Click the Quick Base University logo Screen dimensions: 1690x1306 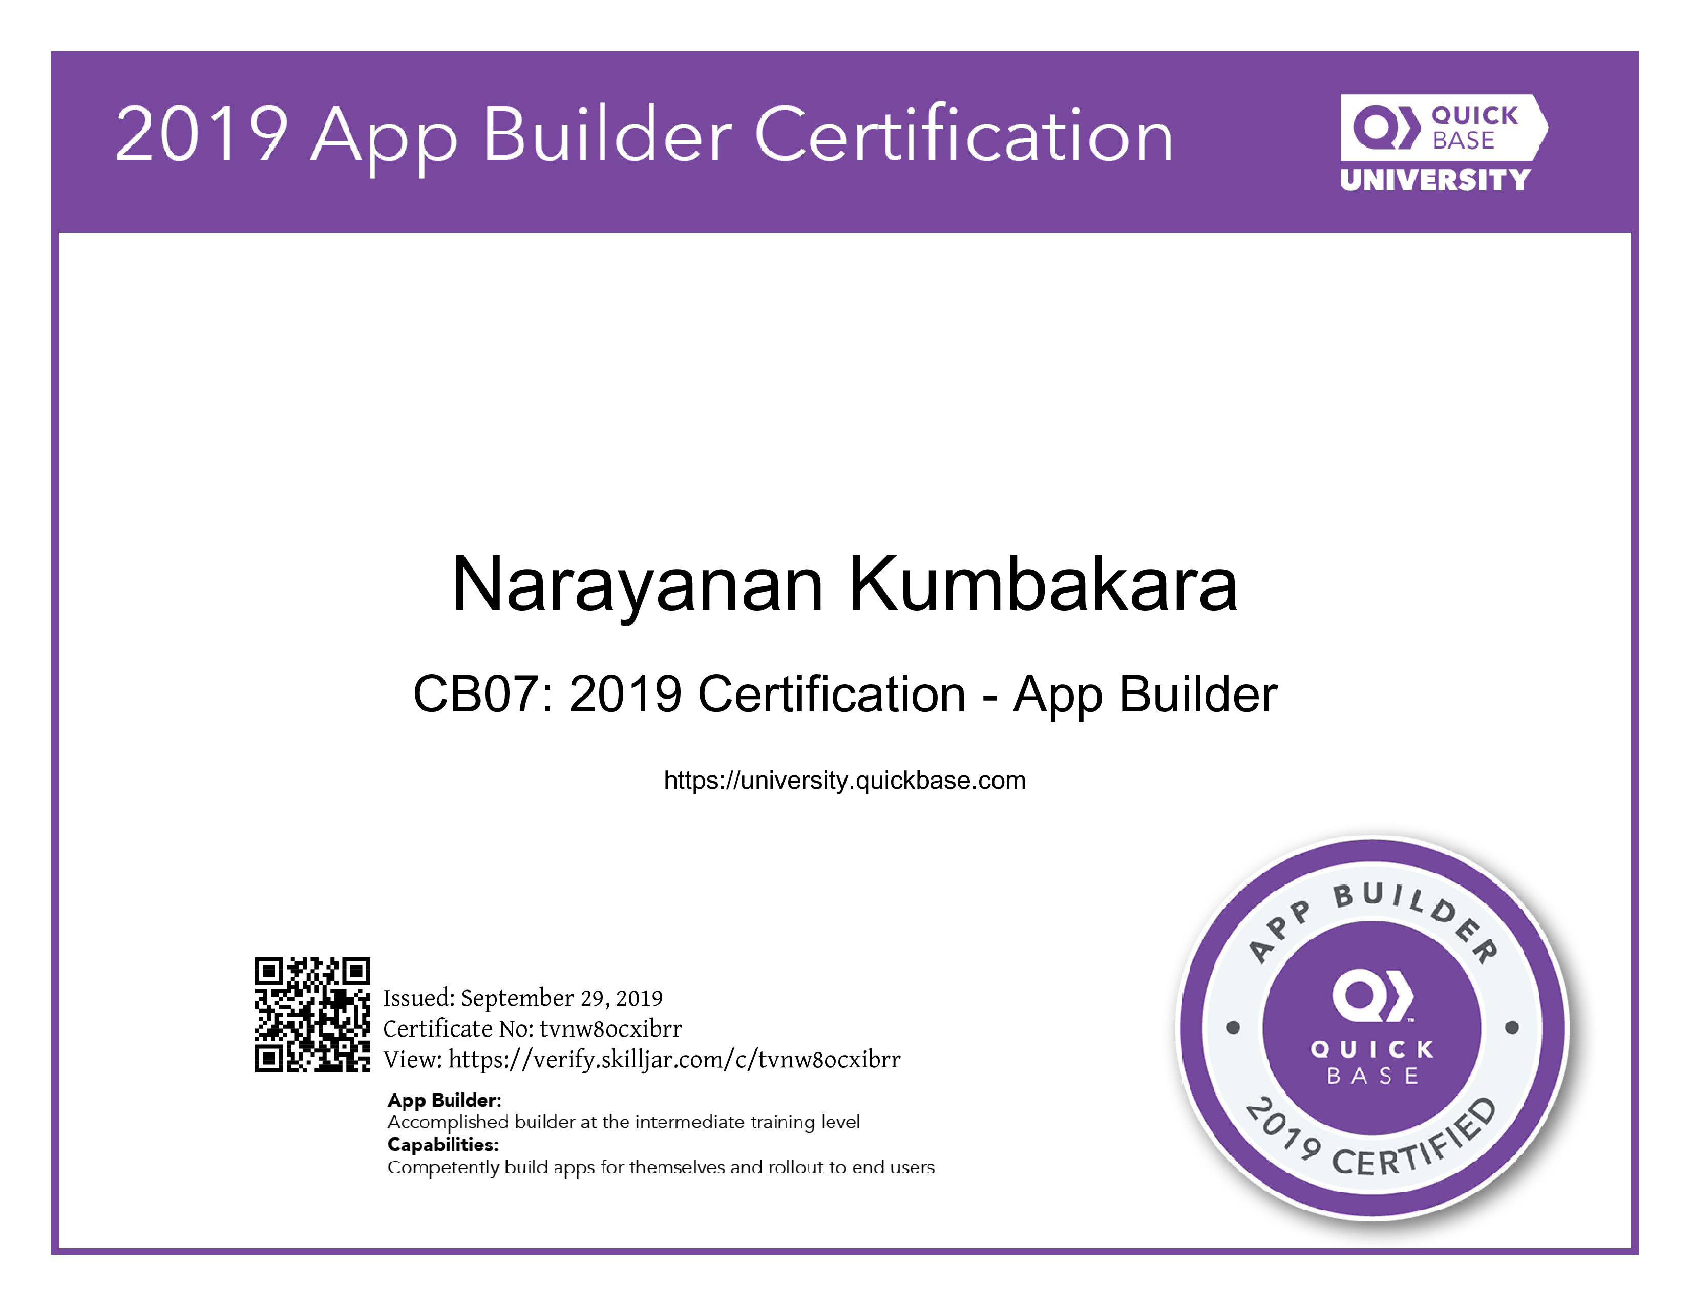(x=1444, y=142)
